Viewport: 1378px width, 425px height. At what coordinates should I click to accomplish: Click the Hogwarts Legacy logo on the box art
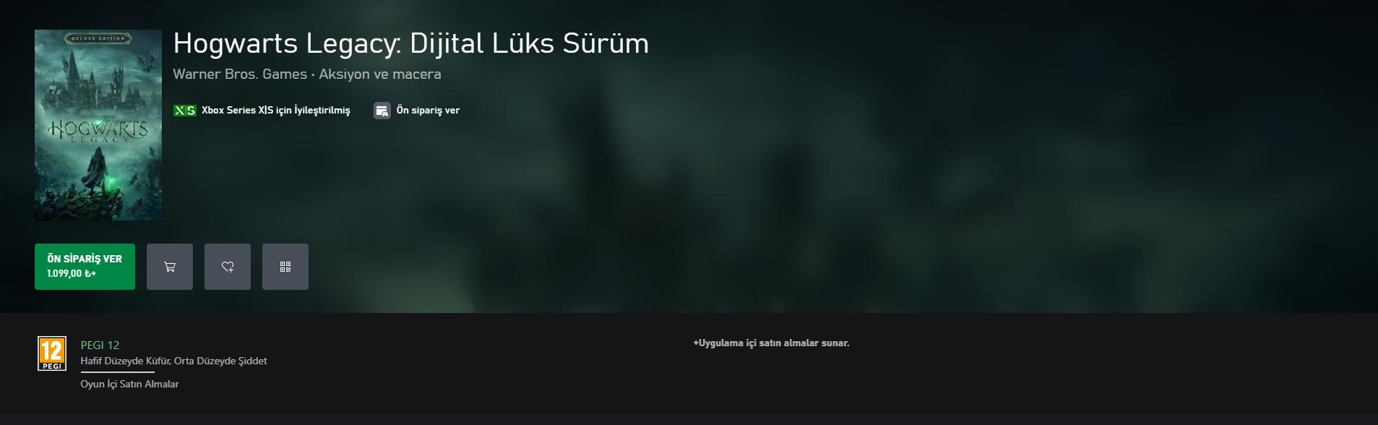coord(98,132)
